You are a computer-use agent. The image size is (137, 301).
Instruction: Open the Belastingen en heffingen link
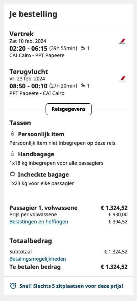click(x=39, y=222)
